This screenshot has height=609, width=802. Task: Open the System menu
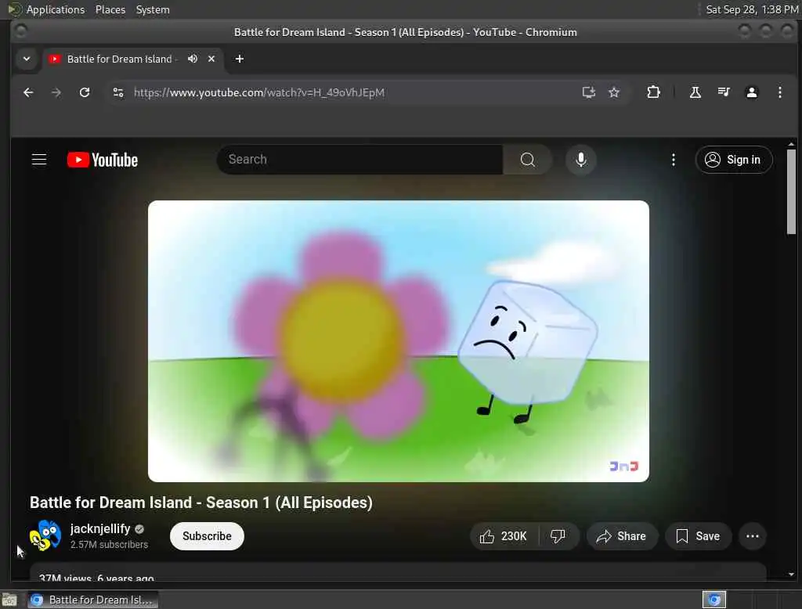[x=153, y=9]
